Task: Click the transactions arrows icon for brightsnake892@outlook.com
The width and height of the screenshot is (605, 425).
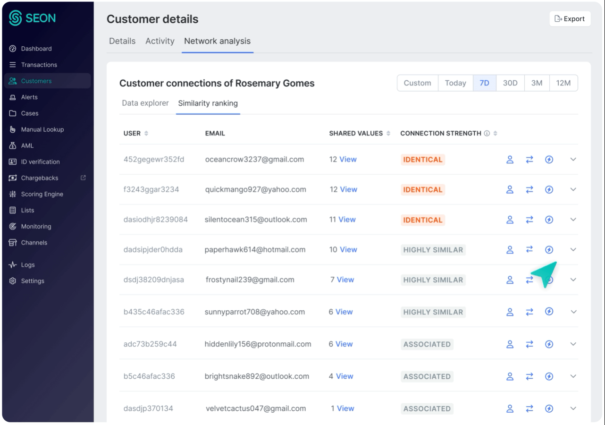Action: (x=529, y=376)
